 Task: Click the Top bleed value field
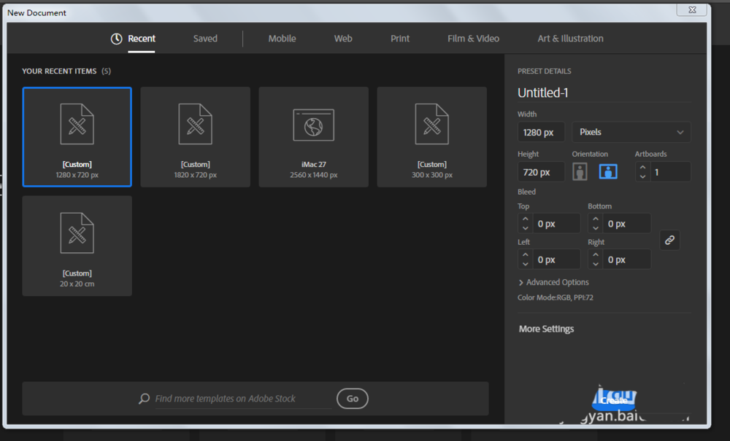click(x=557, y=224)
